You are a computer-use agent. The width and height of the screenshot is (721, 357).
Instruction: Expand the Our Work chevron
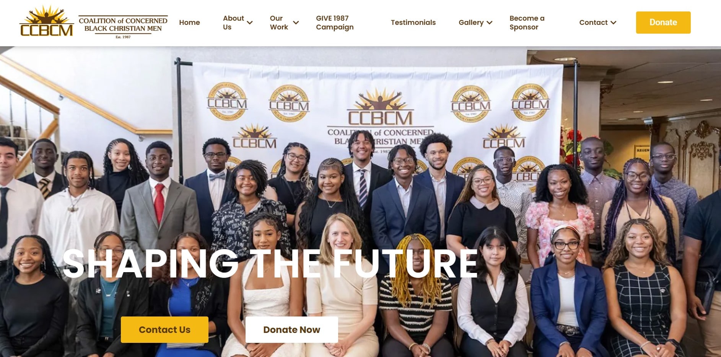[296, 23]
